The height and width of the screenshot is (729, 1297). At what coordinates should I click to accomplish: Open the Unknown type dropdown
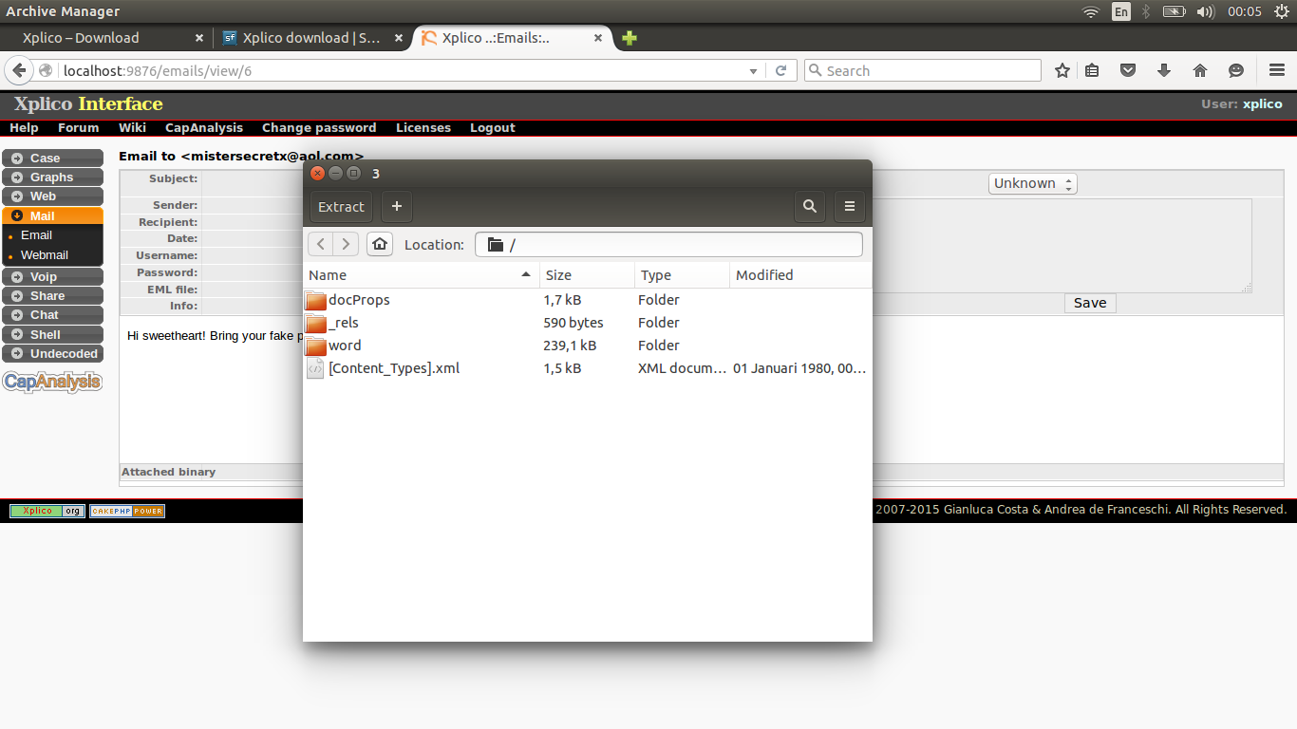pos(1032,183)
